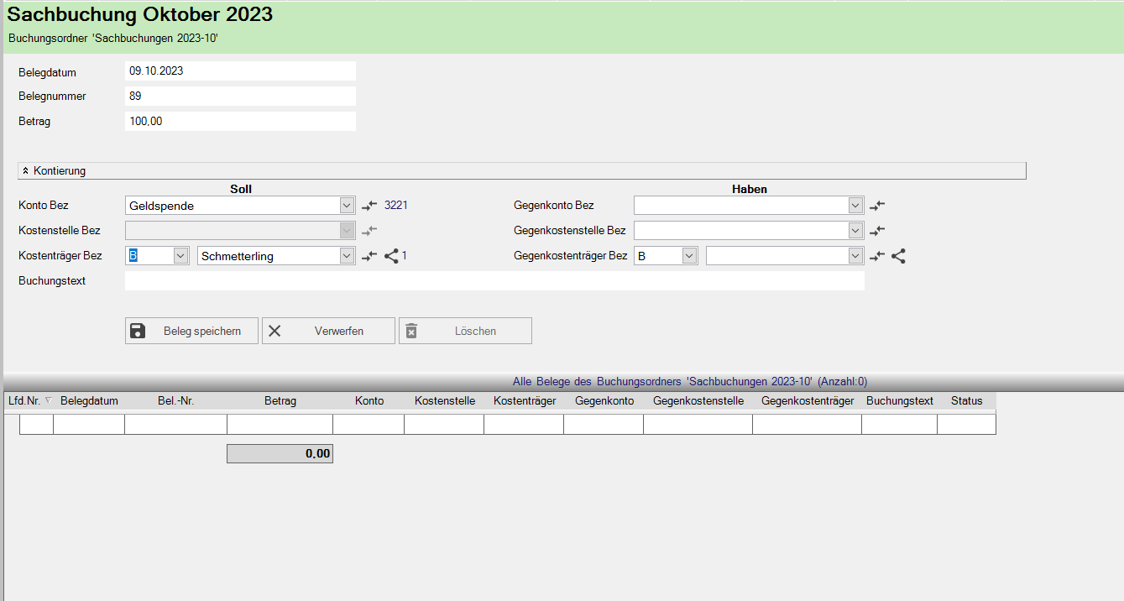
Task: Click swap arrows icon beside Gegenkonto Bez
Action: pyautogui.click(x=877, y=206)
